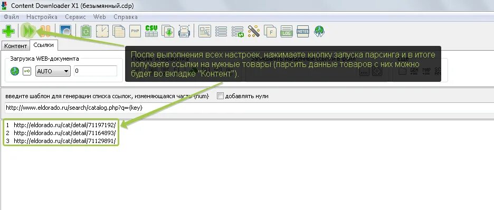Click the globe icon in Загрузка WEB-документа
The image size is (494, 210).
point(15,71)
